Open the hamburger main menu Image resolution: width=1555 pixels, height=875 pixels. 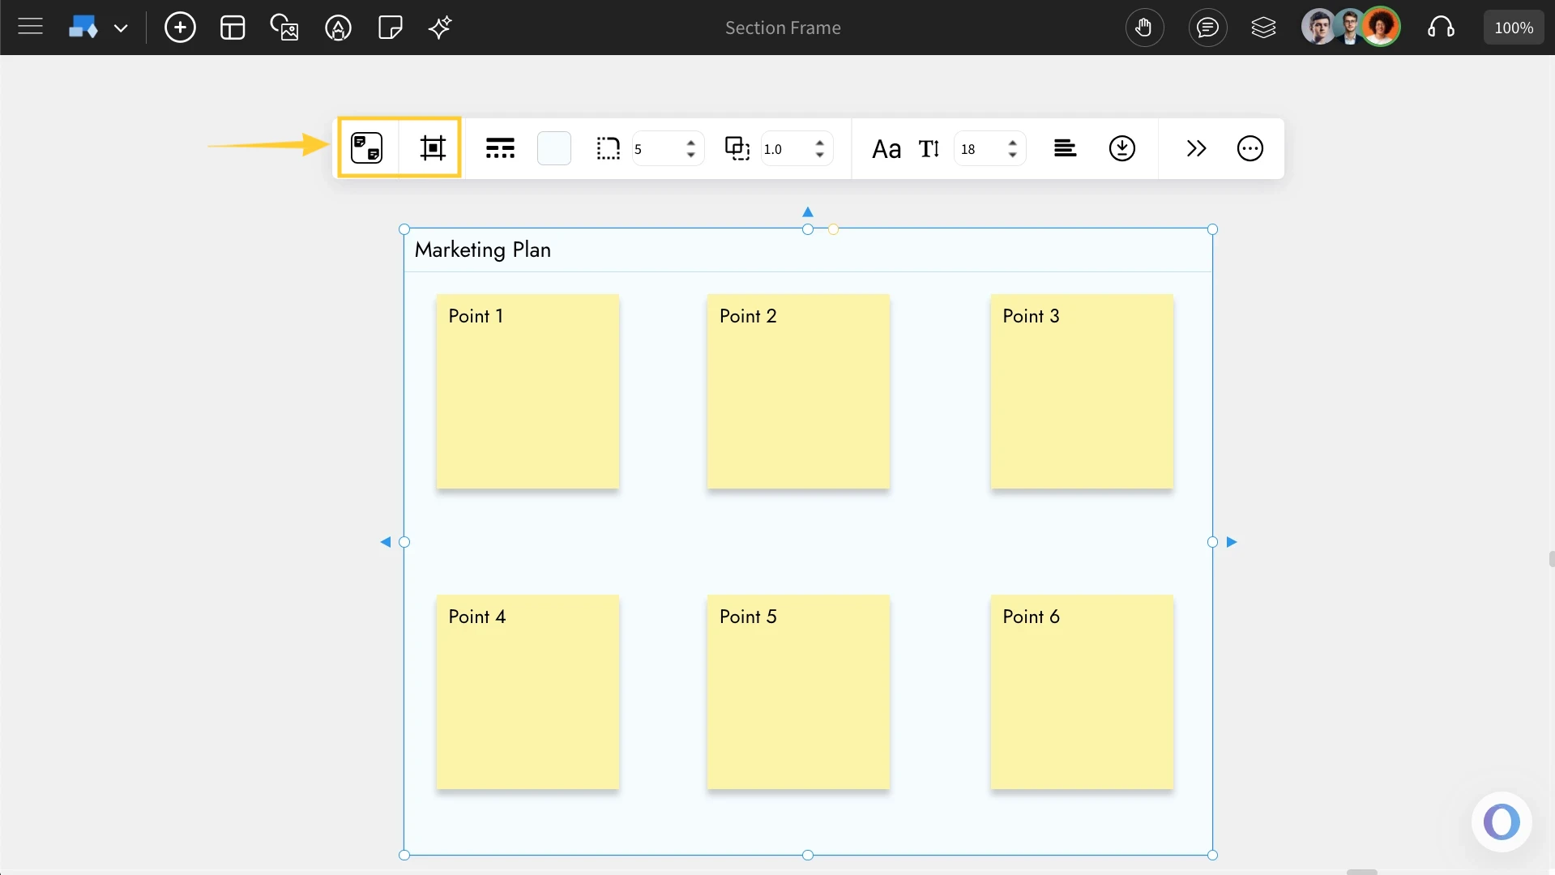pyautogui.click(x=30, y=27)
